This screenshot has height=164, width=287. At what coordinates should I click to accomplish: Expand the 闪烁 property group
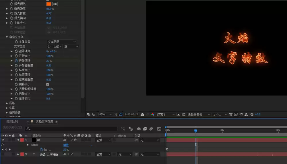pyautogui.click(x=7, y=103)
